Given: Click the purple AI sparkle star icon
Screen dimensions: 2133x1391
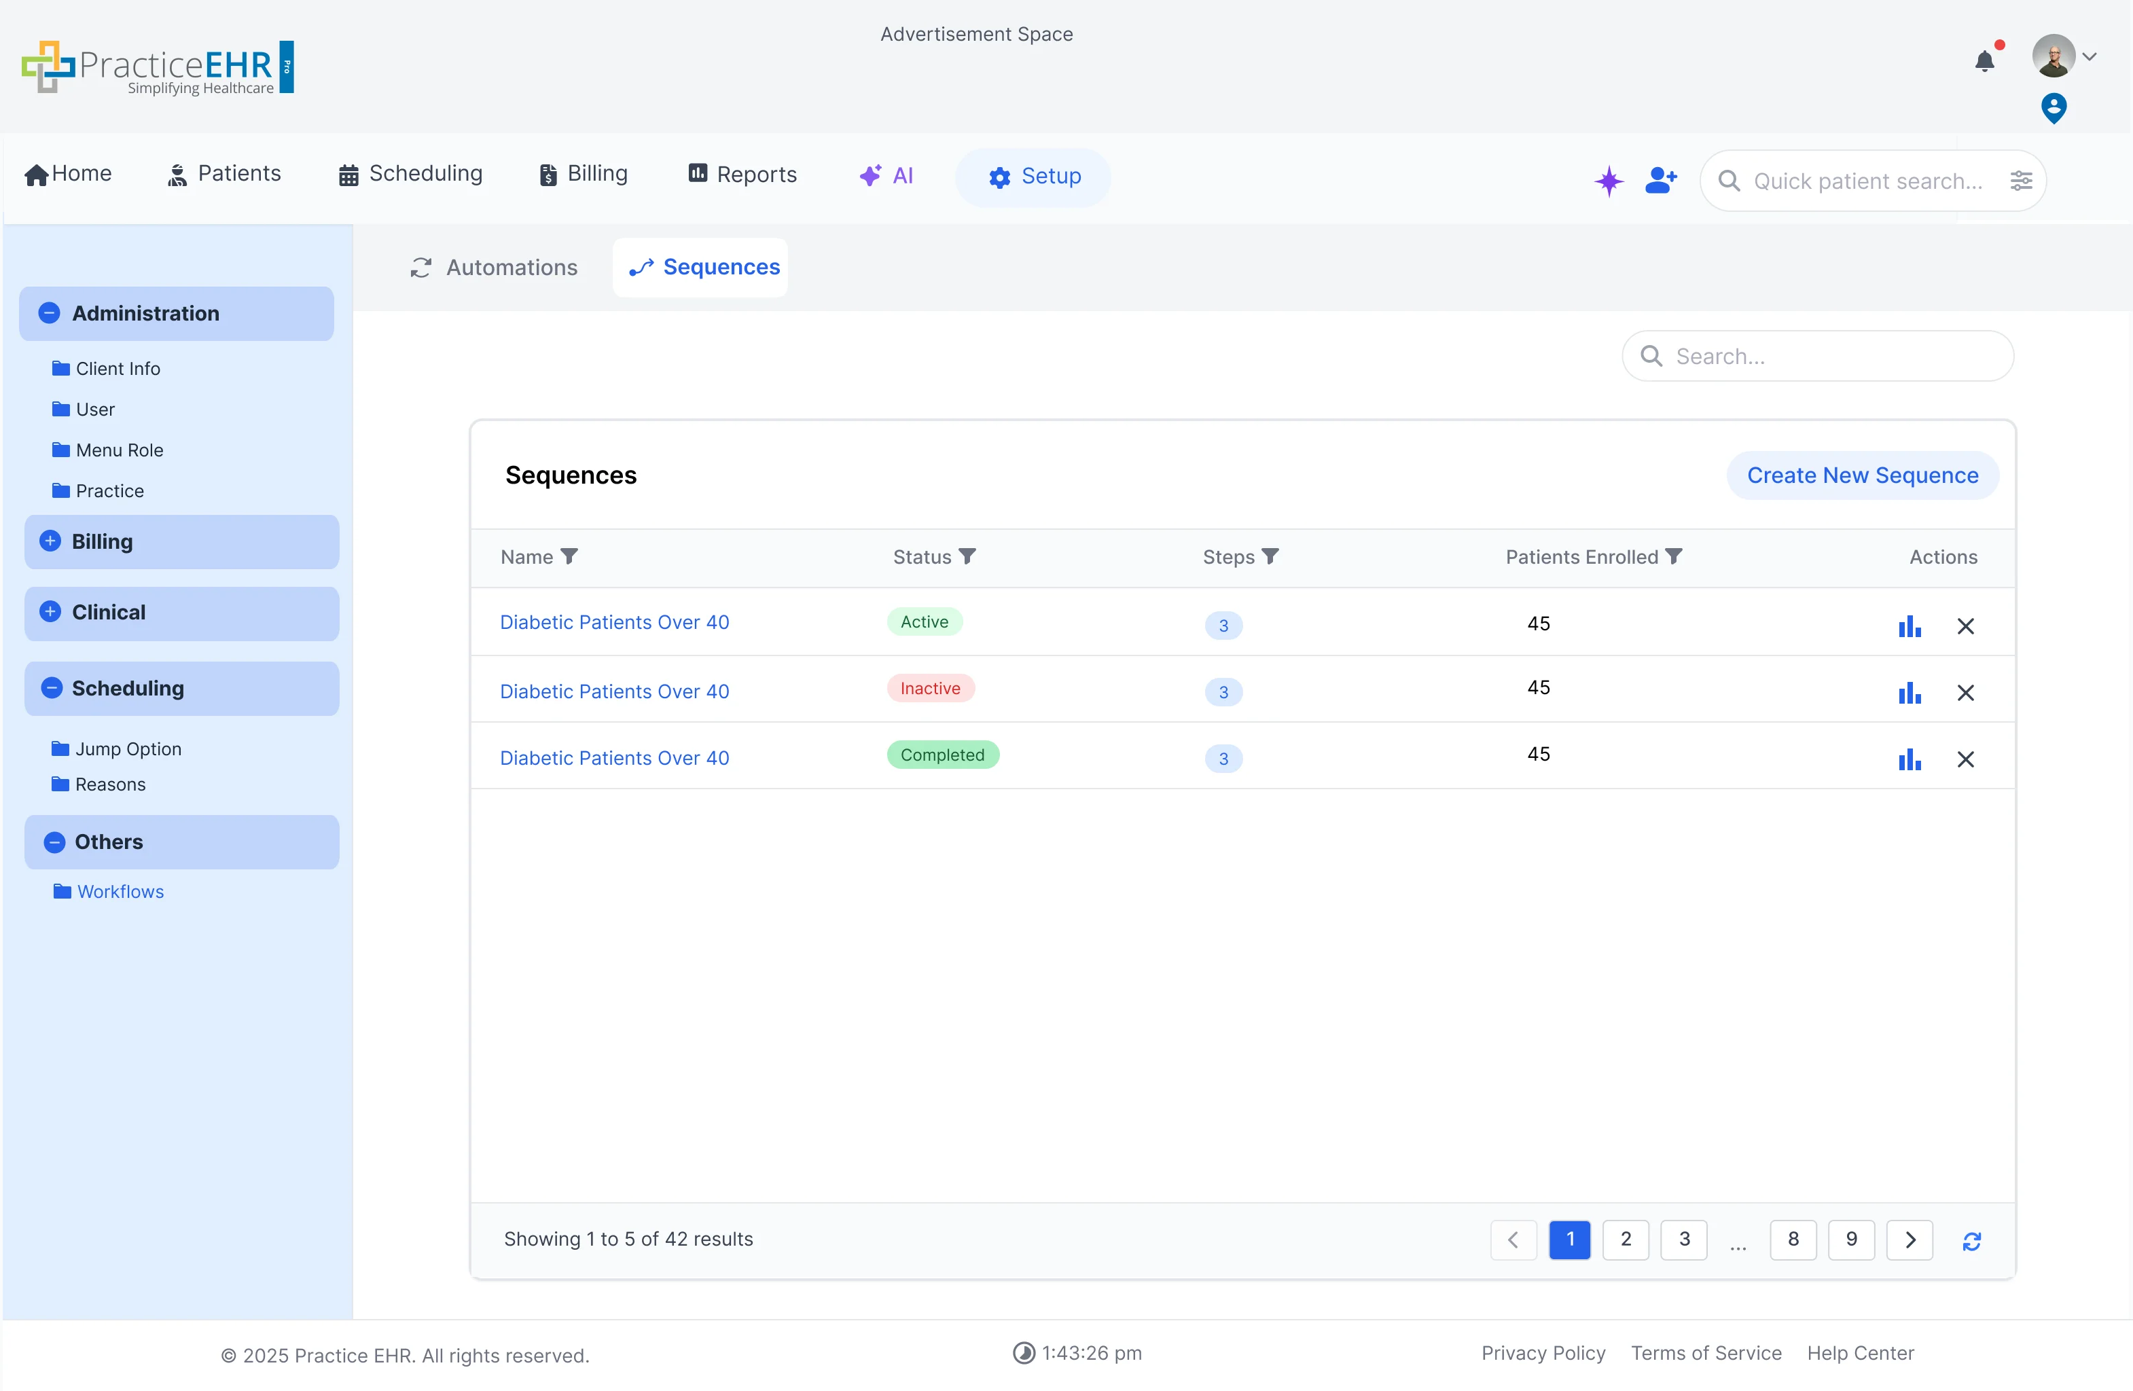Looking at the screenshot, I should point(1609,180).
